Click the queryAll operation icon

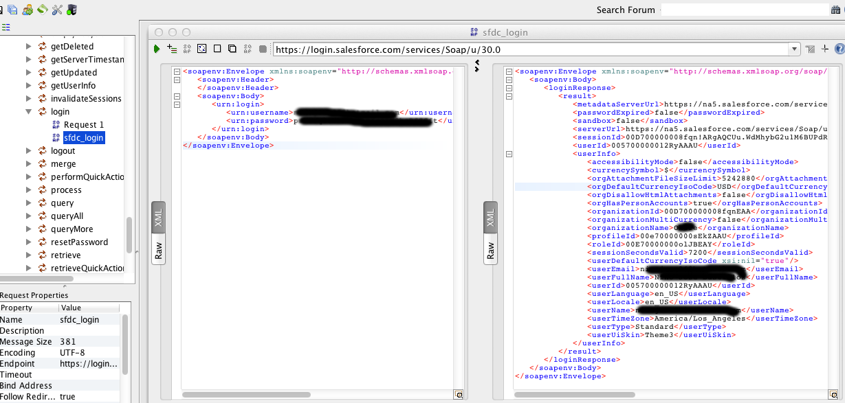tap(43, 216)
